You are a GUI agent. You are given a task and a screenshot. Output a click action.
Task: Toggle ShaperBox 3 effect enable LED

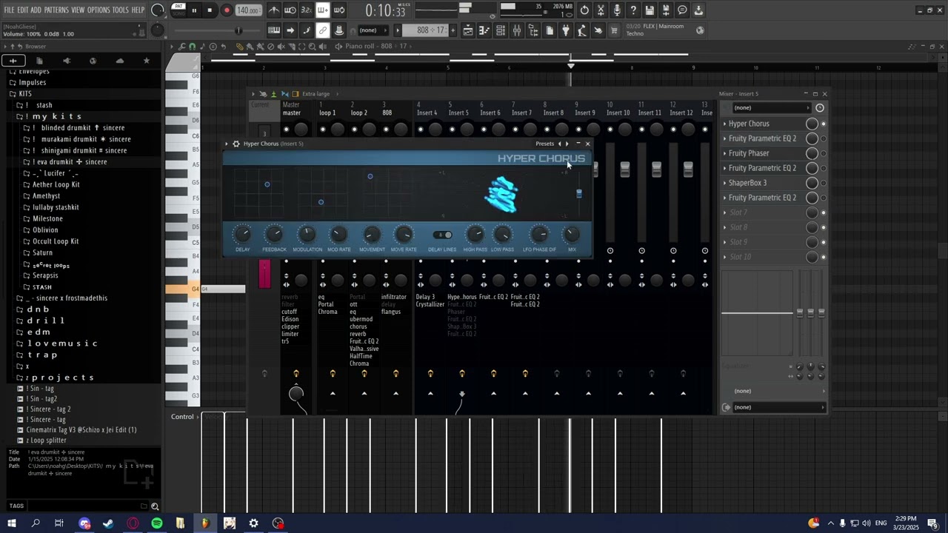[x=823, y=183]
